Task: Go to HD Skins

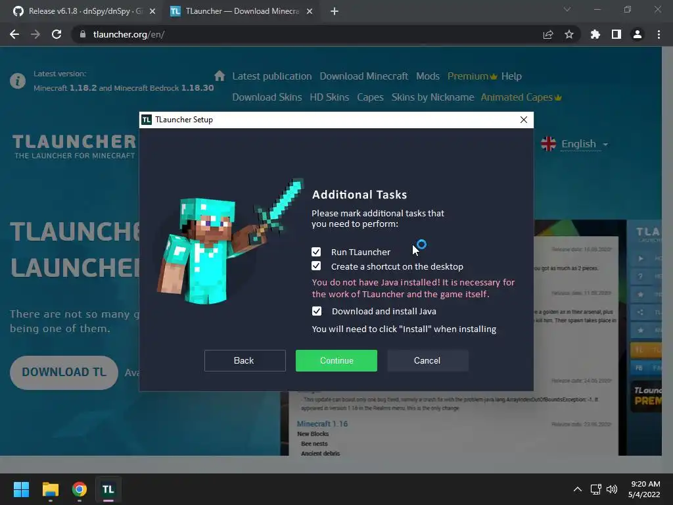Action: pos(330,97)
